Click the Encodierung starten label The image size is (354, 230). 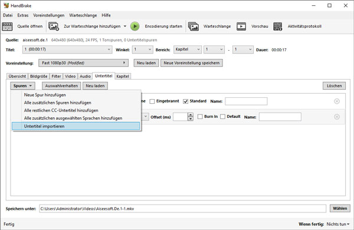tap(163, 27)
